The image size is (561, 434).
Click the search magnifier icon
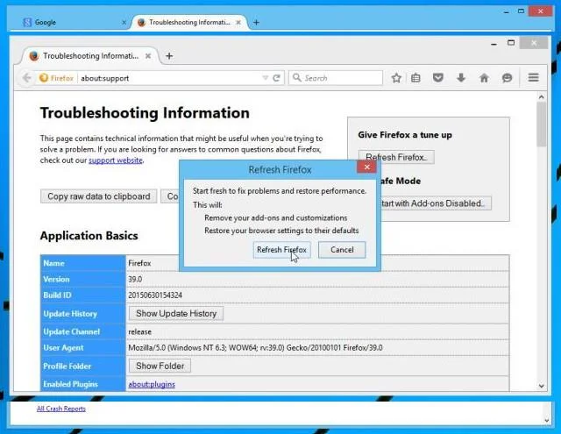point(297,78)
